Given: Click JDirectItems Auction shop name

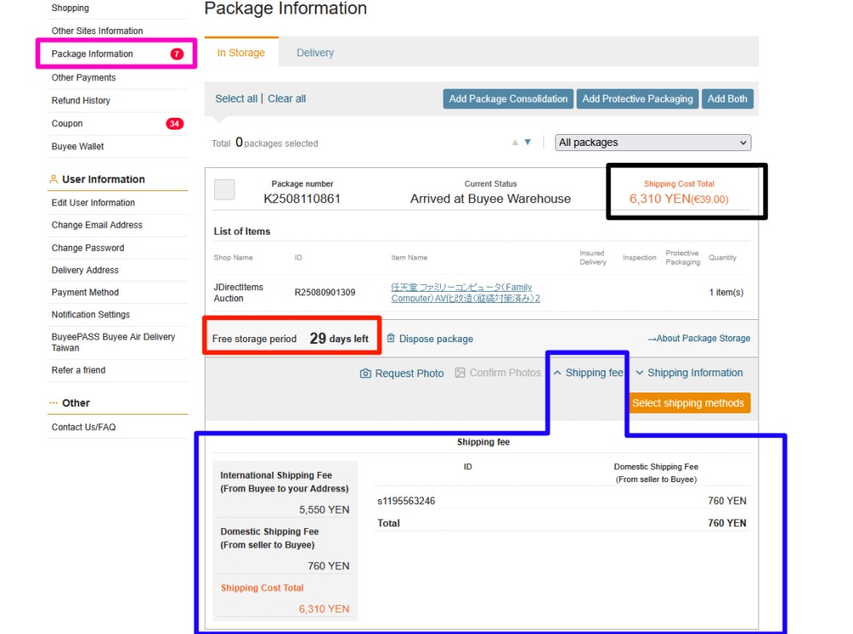Looking at the screenshot, I should coord(238,293).
